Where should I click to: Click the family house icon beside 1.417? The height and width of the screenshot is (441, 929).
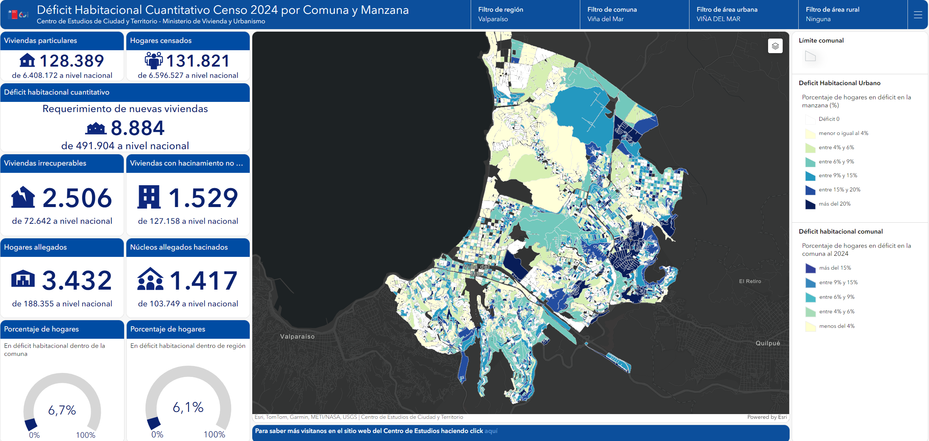click(150, 279)
